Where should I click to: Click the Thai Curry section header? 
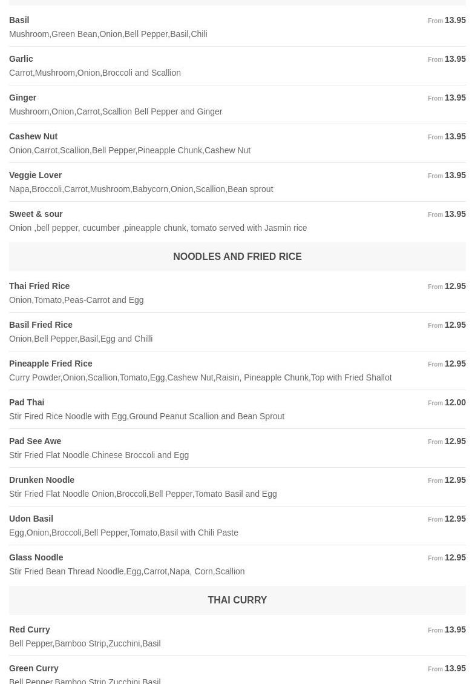(237, 600)
